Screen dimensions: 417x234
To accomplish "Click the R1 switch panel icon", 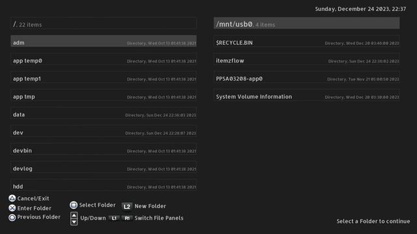I will point(127,218).
